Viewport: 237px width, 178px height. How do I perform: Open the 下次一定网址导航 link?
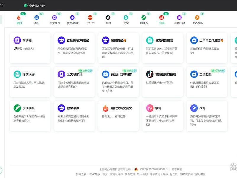coord(113,174)
